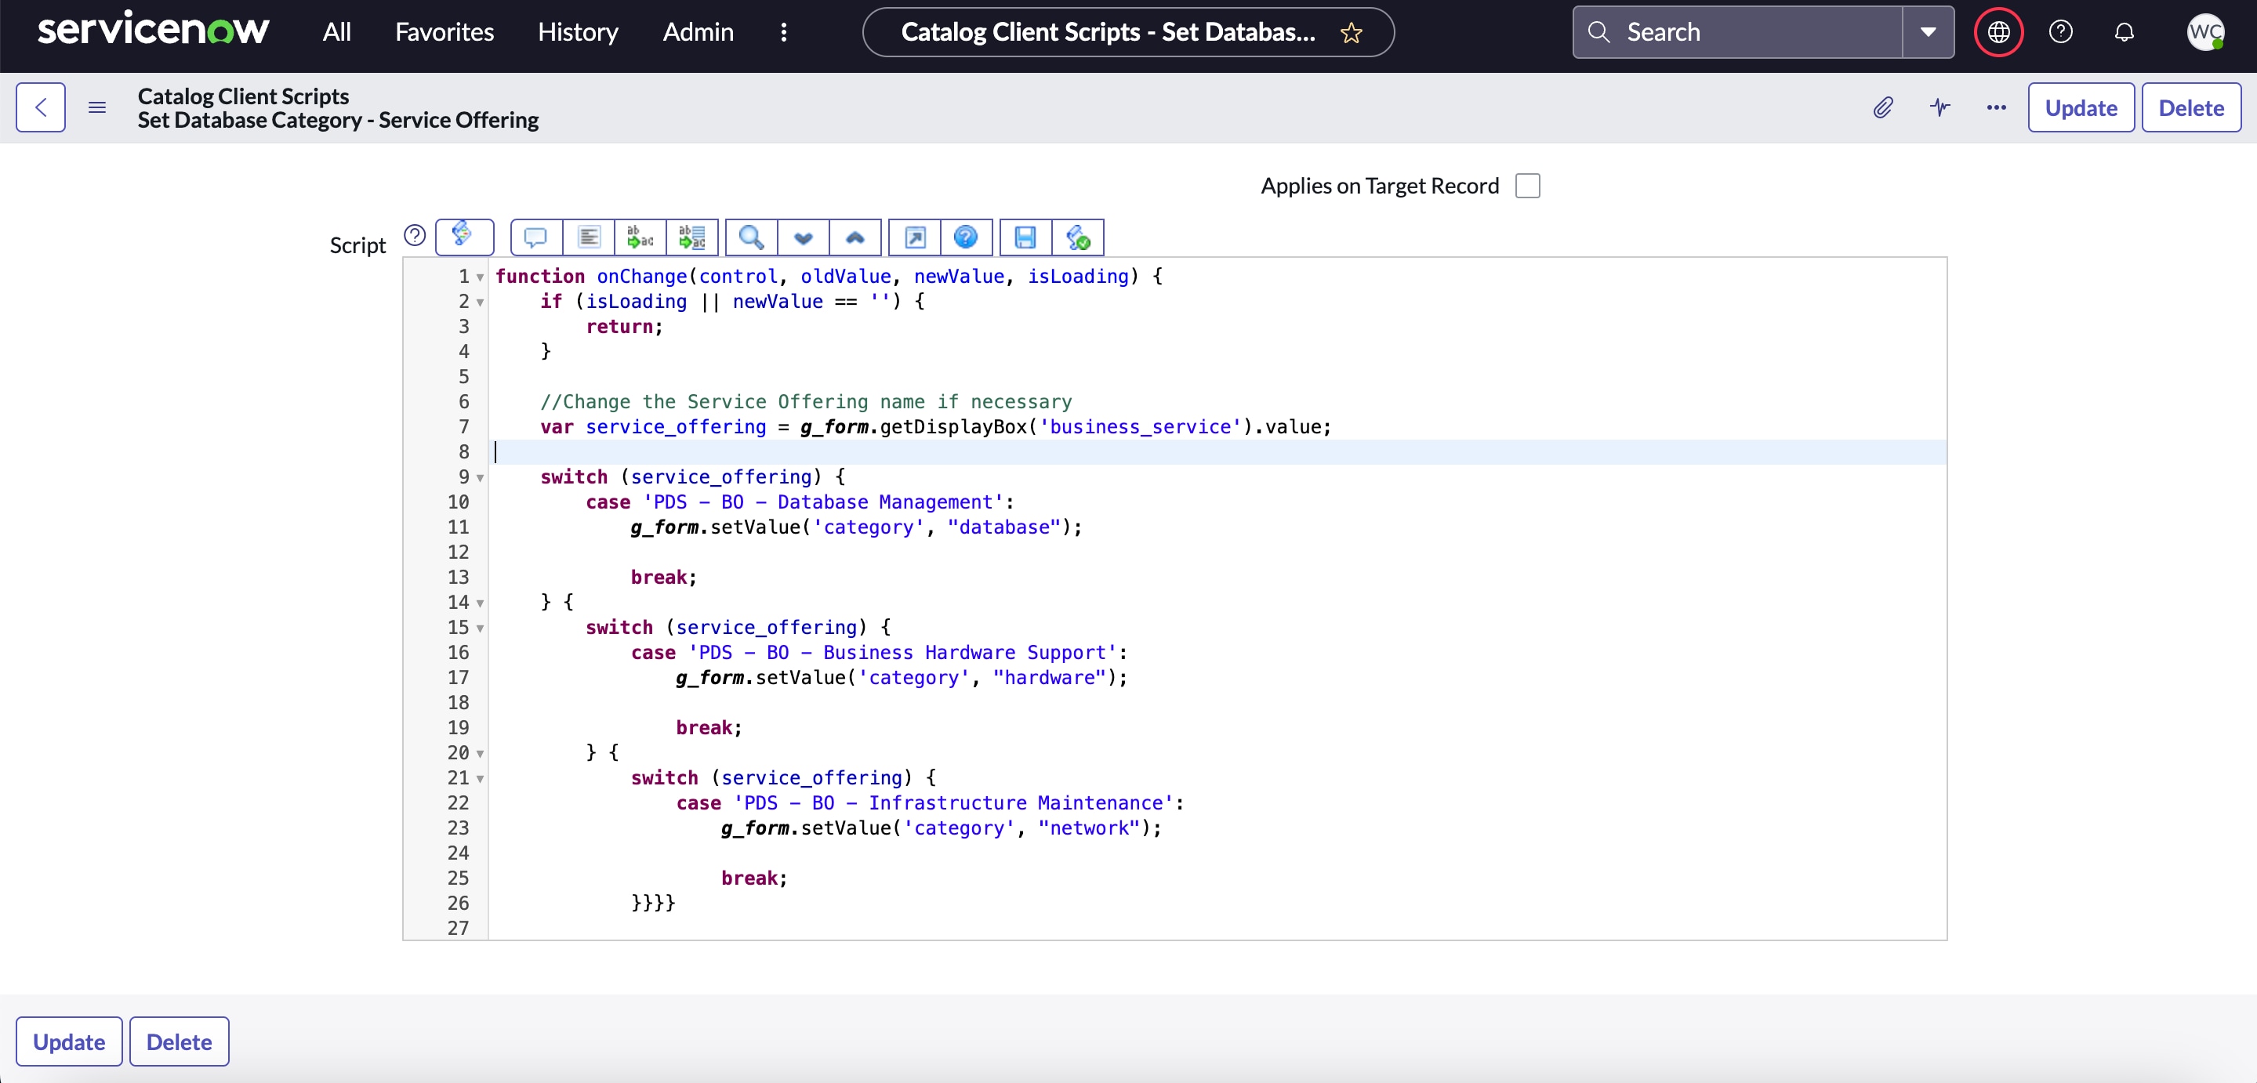
Task: Click the save script floppy icon
Action: (x=1025, y=237)
